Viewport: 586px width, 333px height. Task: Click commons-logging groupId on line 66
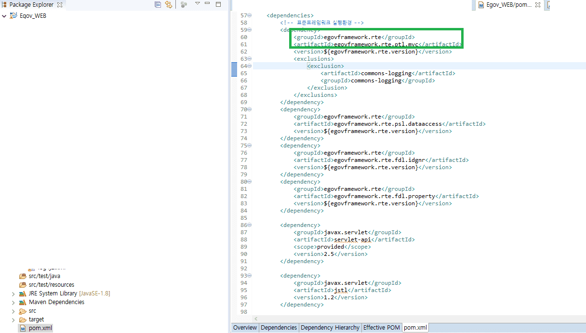click(376, 80)
